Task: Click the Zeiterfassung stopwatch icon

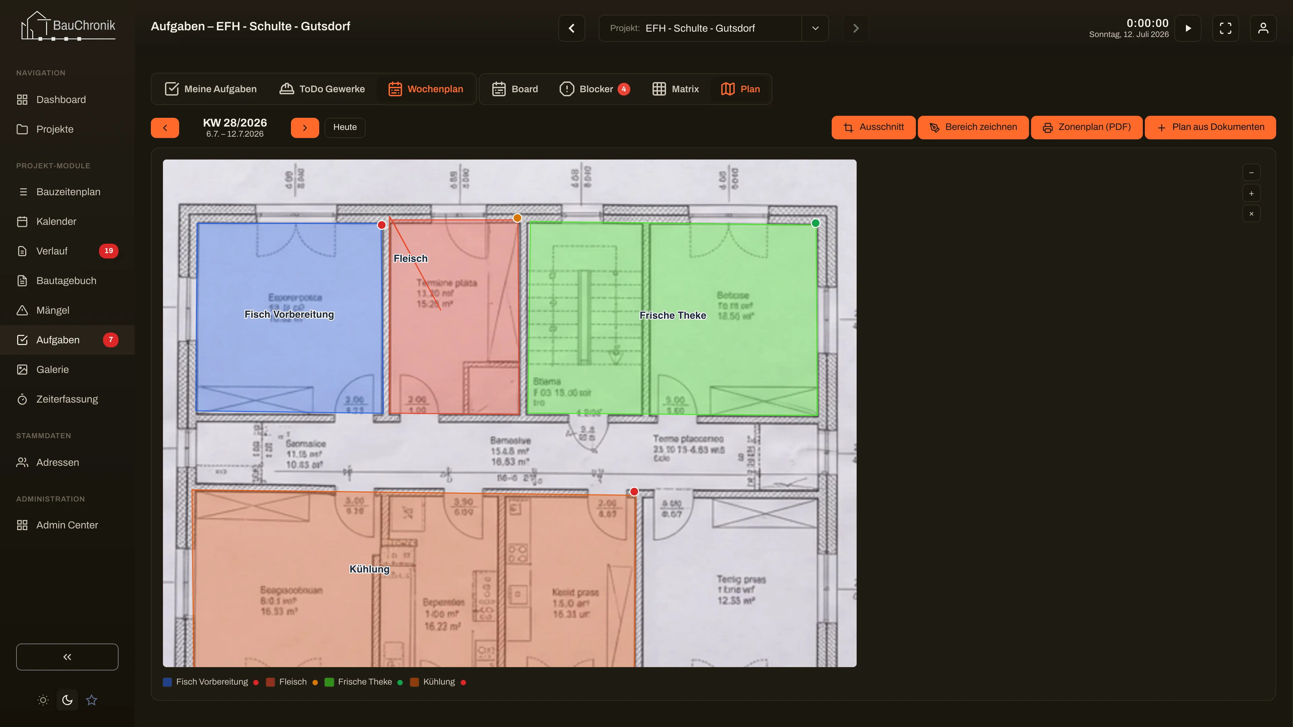Action: 22,399
